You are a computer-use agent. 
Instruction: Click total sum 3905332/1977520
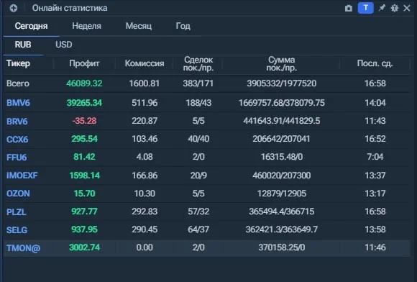[x=282, y=83]
